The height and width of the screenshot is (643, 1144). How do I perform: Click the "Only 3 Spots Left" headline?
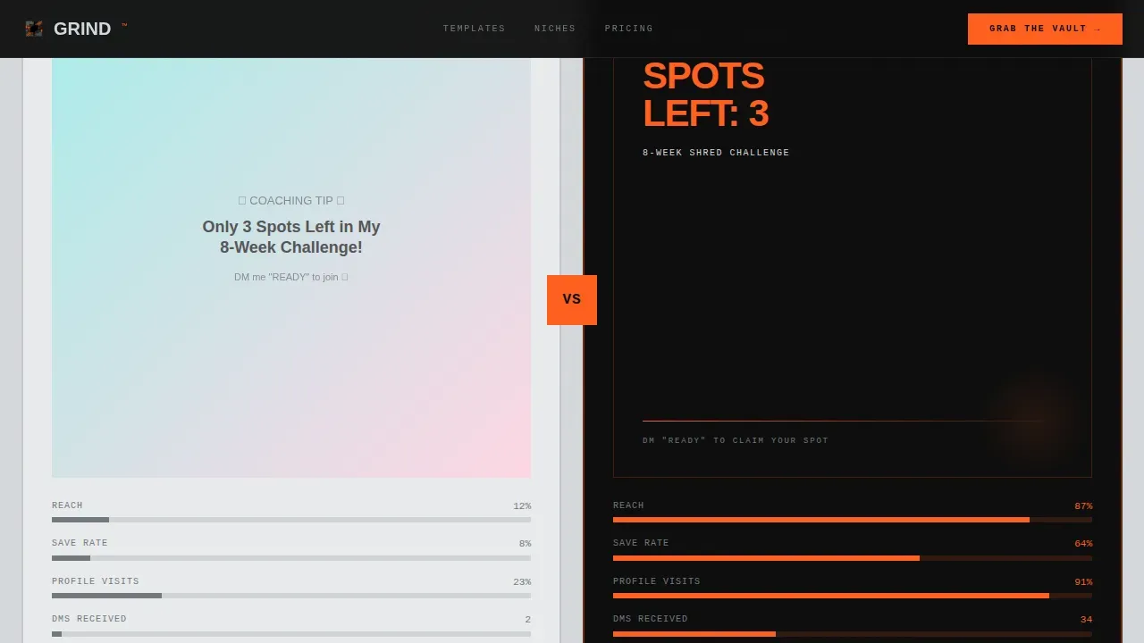point(291,238)
